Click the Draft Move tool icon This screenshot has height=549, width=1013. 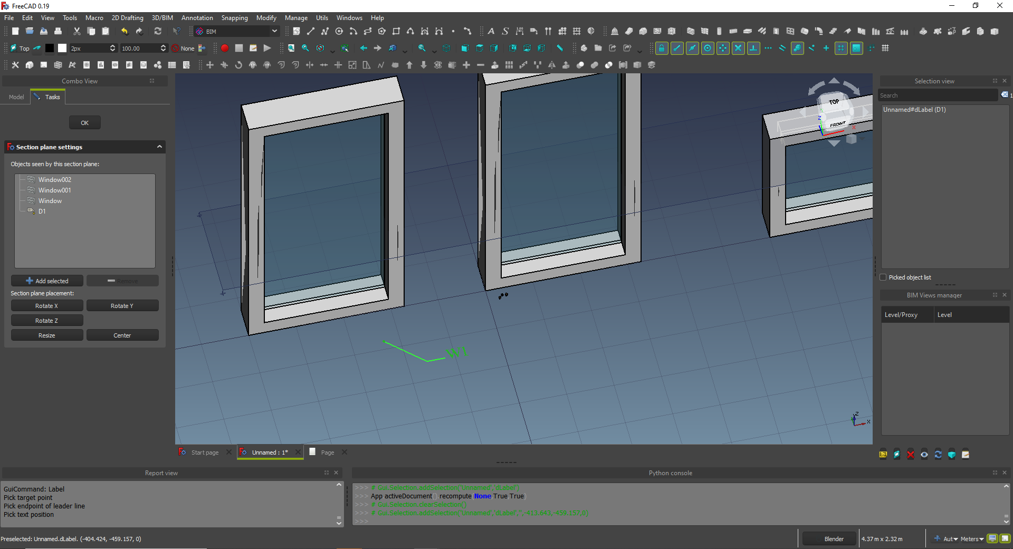[210, 65]
